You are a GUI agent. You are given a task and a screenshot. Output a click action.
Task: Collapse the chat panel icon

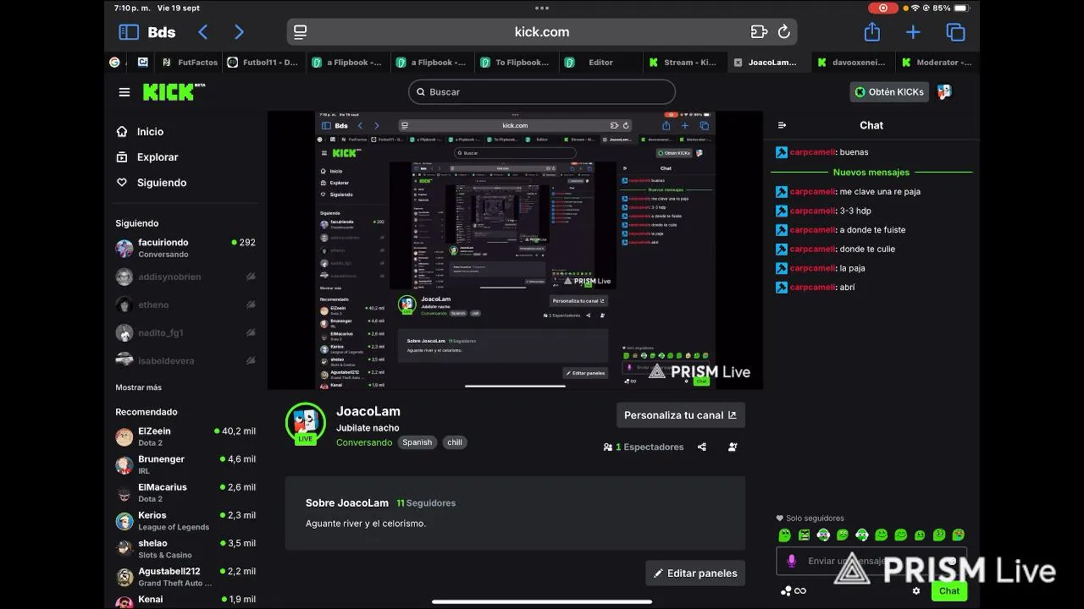click(782, 125)
